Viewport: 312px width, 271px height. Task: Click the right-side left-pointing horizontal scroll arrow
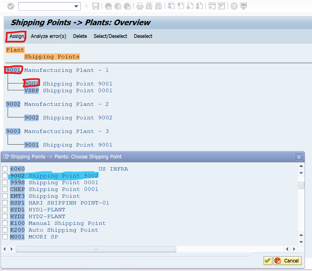pos(287,249)
